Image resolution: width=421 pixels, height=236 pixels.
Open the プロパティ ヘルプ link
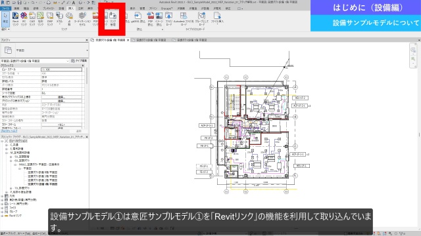(9, 131)
